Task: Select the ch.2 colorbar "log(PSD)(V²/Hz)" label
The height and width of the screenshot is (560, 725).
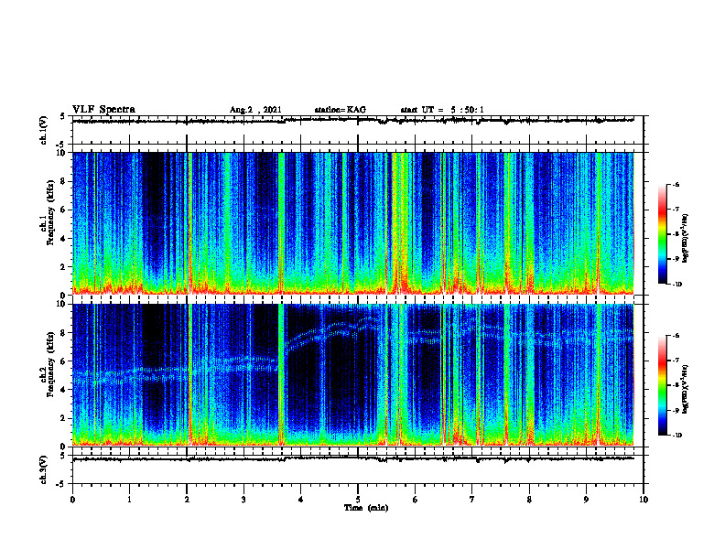Action: pyautogui.click(x=686, y=389)
